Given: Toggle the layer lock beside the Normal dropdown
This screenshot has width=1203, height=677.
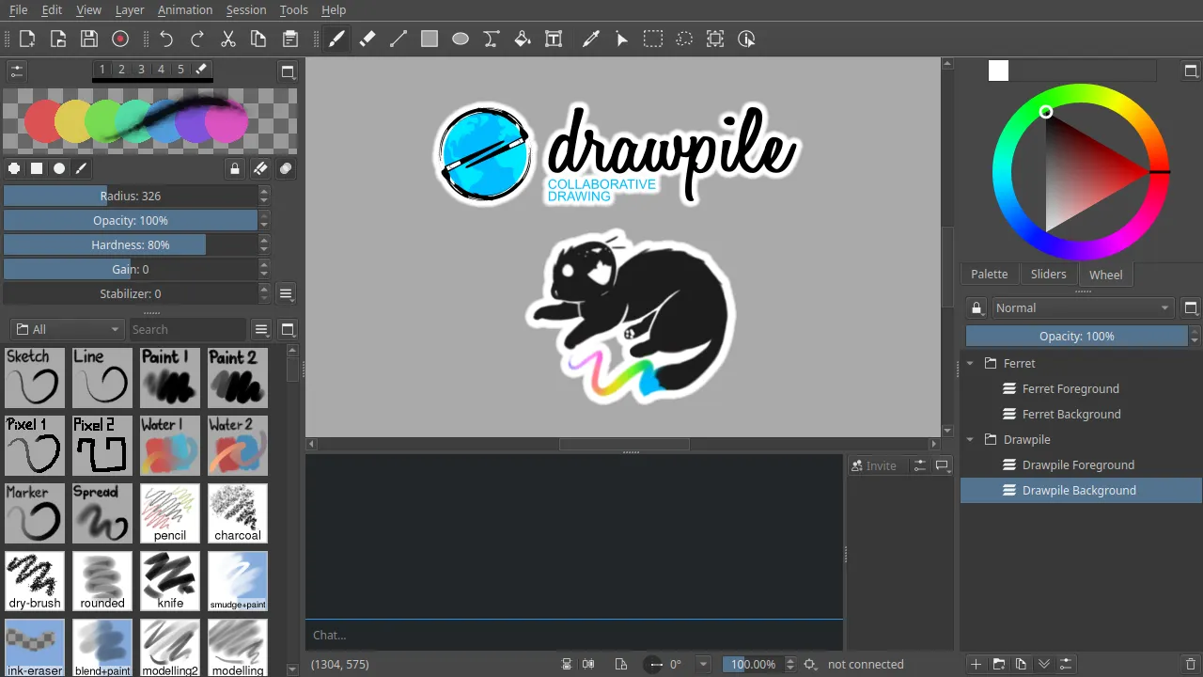Looking at the screenshot, I should click(976, 307).
